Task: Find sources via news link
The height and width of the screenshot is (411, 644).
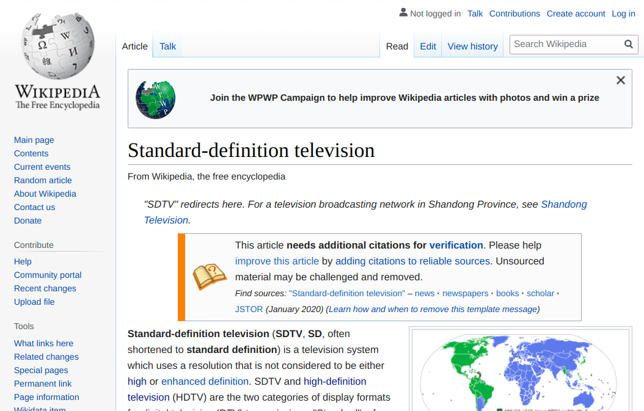Action: coord(424,294)
